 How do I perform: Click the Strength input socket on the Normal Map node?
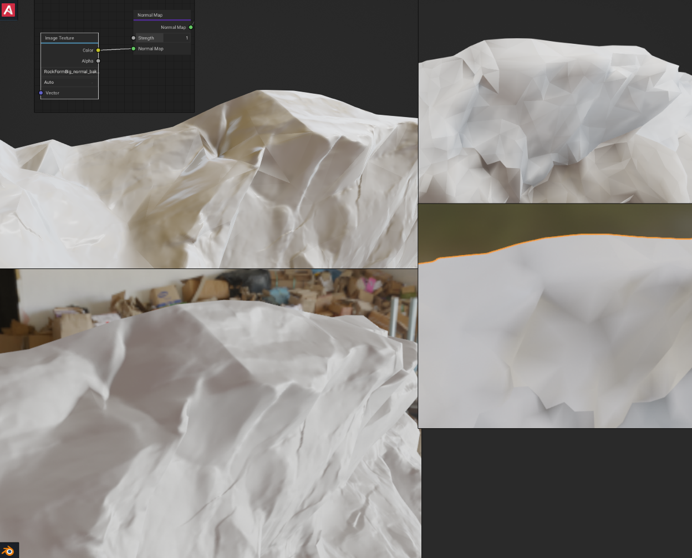click(x=133, y=38)
